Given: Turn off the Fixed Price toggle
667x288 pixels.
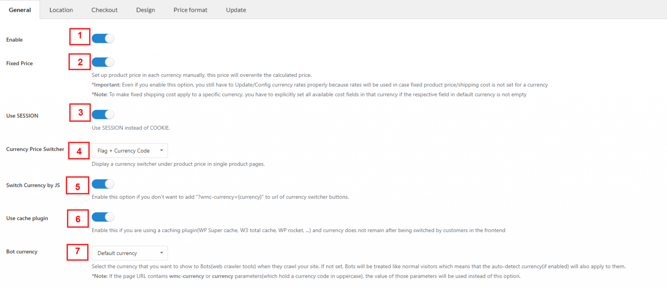Looking at the screenshot, I should [103, 62].
